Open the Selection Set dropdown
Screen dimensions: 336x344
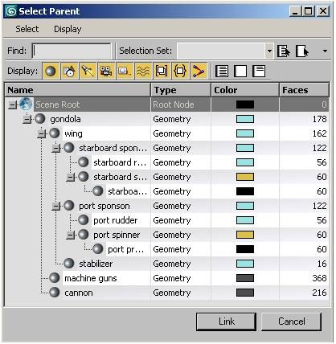pos(269,51)
